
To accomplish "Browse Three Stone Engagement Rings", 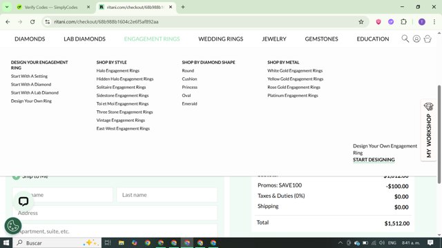I will (x=124, y=112).
